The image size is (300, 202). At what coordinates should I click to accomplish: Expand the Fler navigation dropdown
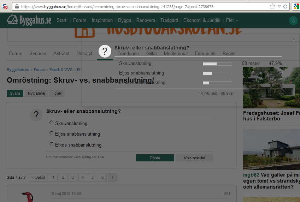coord(232,20)
